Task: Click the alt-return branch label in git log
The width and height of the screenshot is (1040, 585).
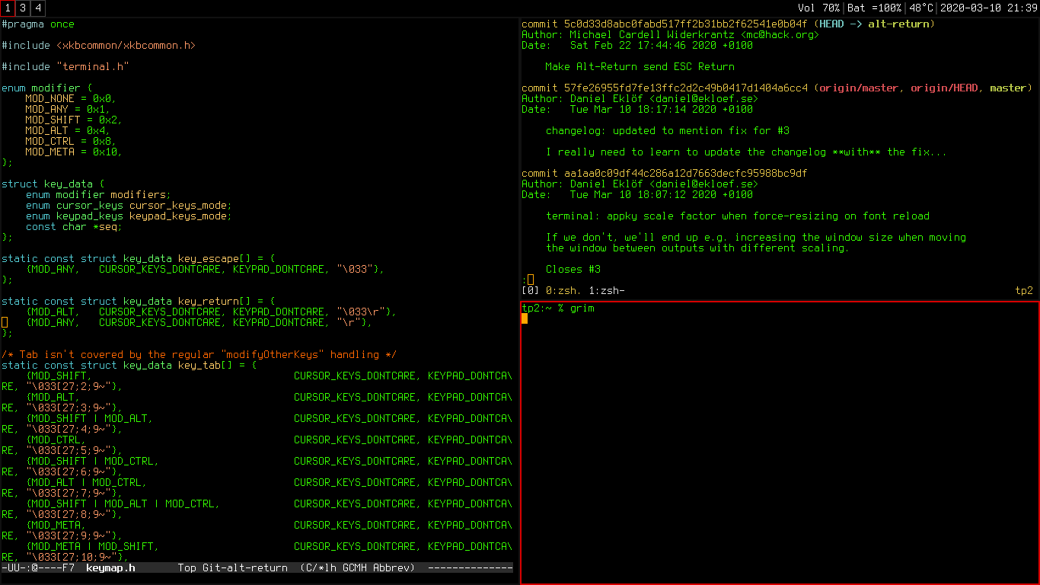Action: (x=898, y=24)
